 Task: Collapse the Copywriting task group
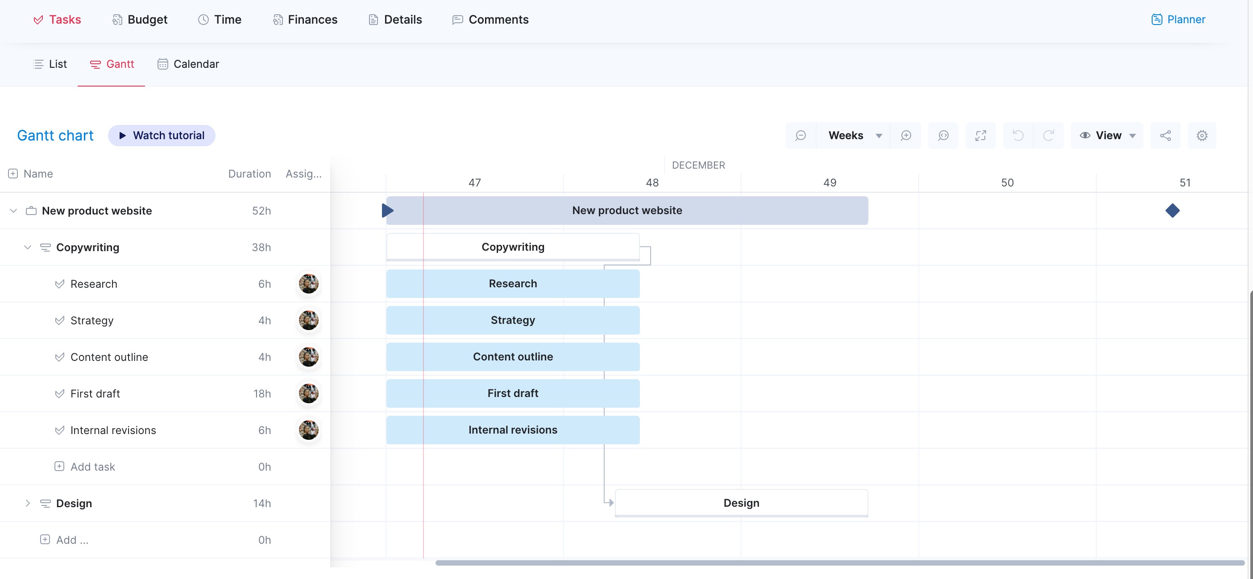28,247
